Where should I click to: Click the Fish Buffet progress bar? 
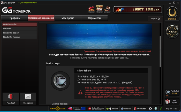172,96
